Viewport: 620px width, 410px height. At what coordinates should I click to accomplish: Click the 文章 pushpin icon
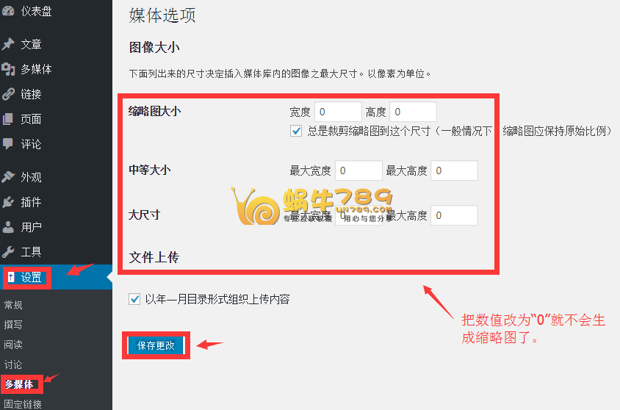[8, 44]
